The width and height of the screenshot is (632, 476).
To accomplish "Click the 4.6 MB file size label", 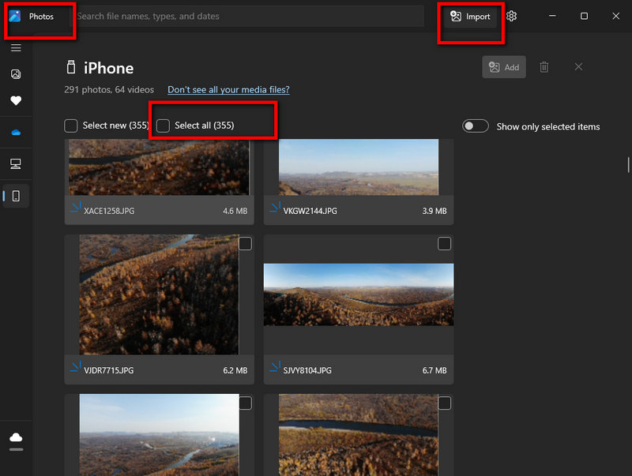I will coord(235,211).
